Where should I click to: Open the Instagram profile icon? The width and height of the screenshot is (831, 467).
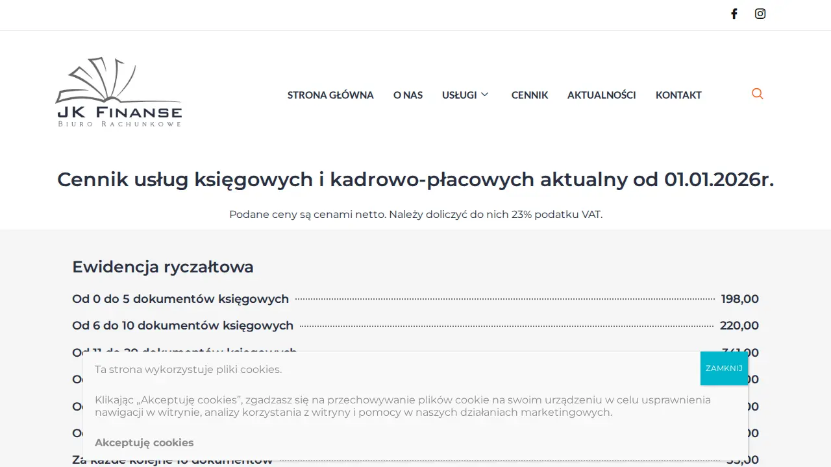click(x=760, y=14)
